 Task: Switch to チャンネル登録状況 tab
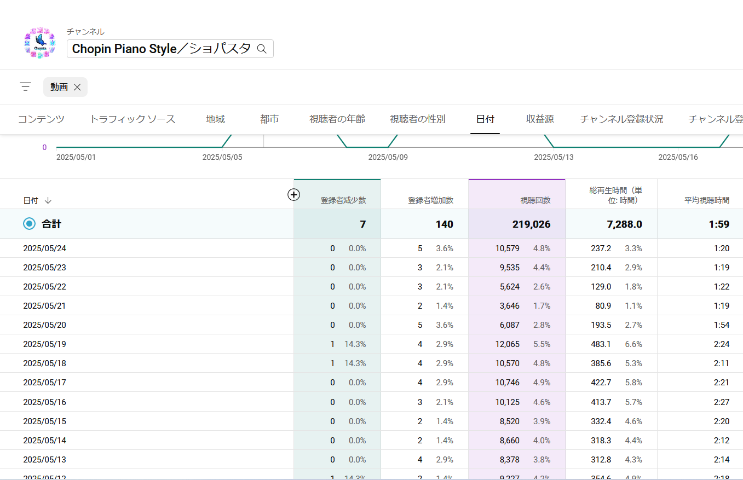(x=621, y=119)
